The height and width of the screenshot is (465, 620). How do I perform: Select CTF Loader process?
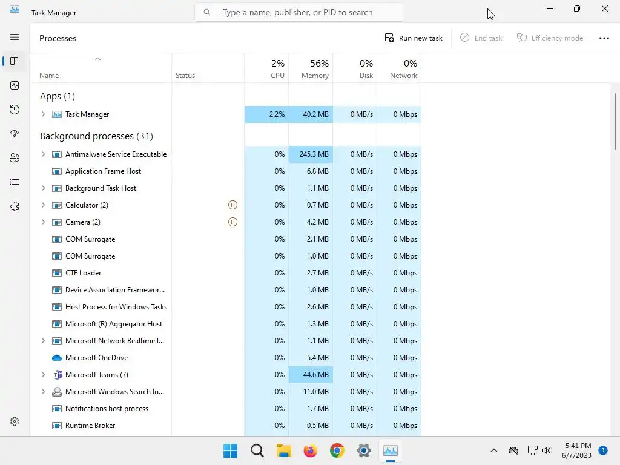click(x=226, y=273)
